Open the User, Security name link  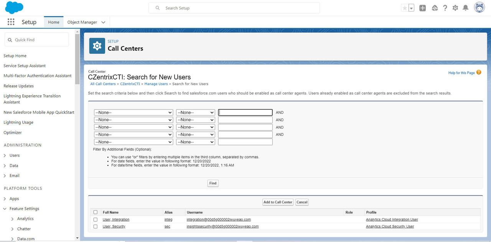click(114, 227)
